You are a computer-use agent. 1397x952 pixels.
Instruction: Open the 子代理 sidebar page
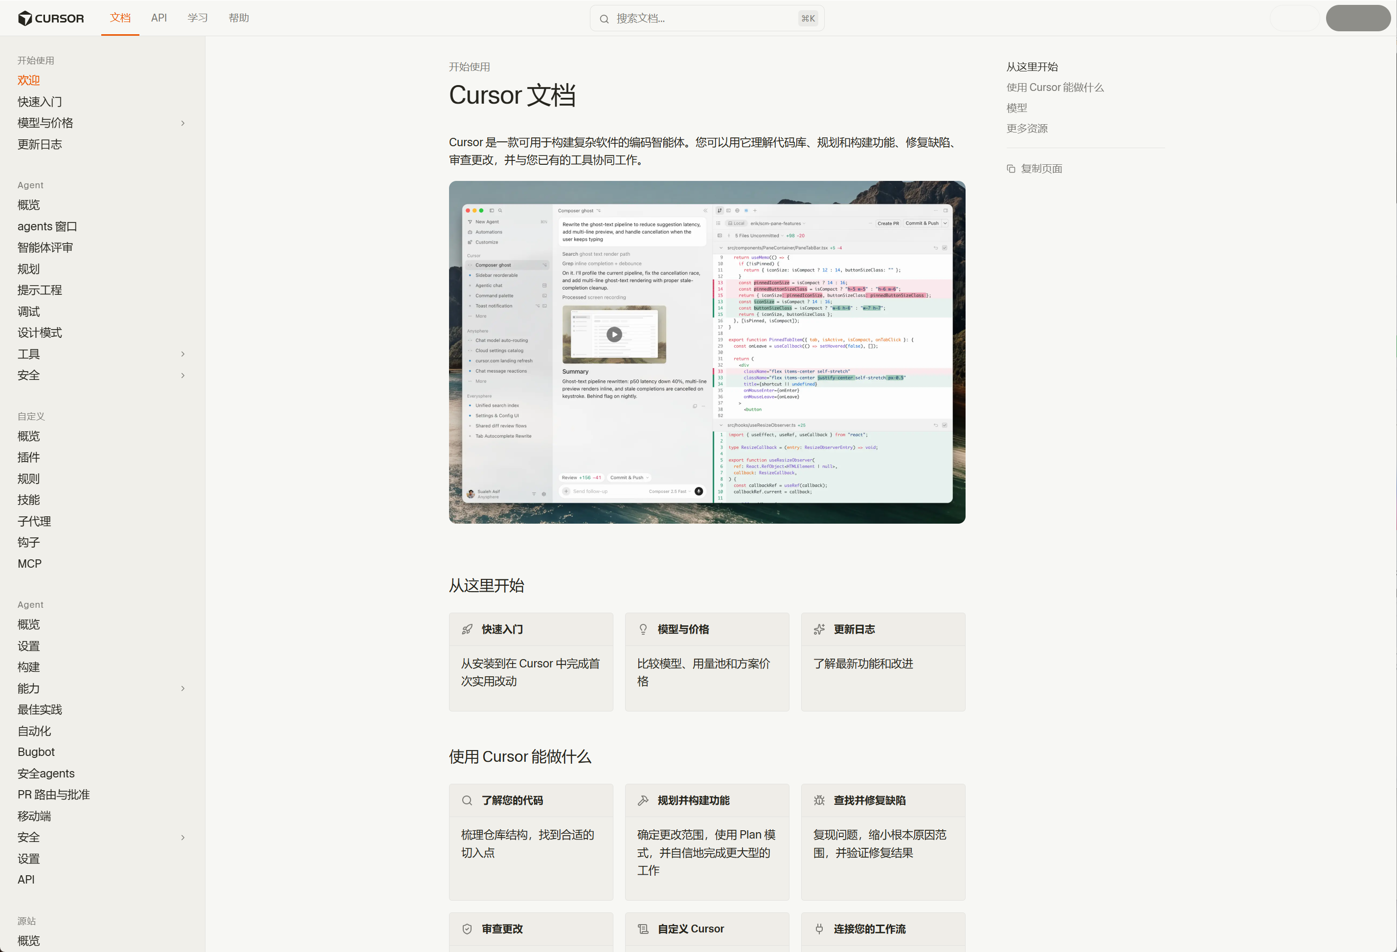[34, 522]
